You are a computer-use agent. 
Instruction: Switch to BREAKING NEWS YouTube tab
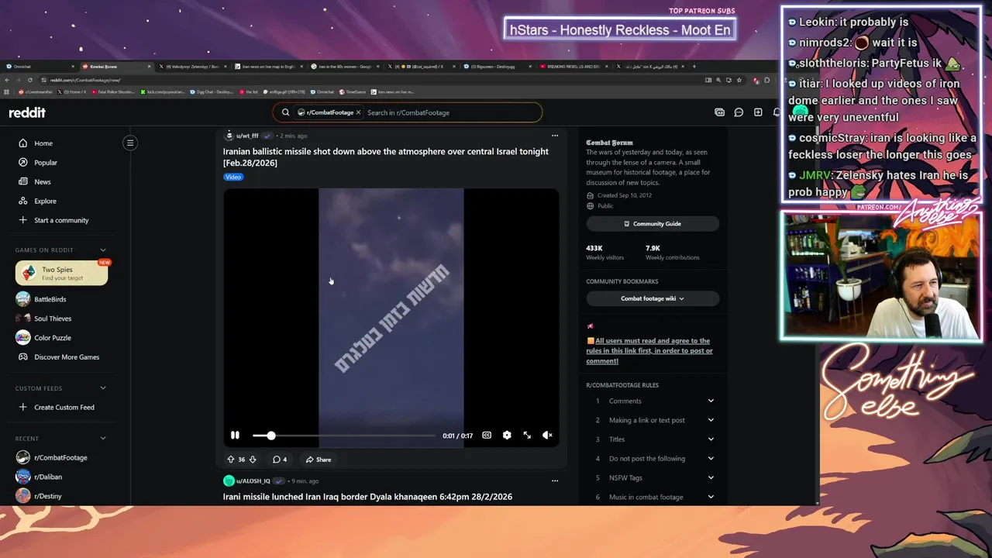click(x=573, y=67)
